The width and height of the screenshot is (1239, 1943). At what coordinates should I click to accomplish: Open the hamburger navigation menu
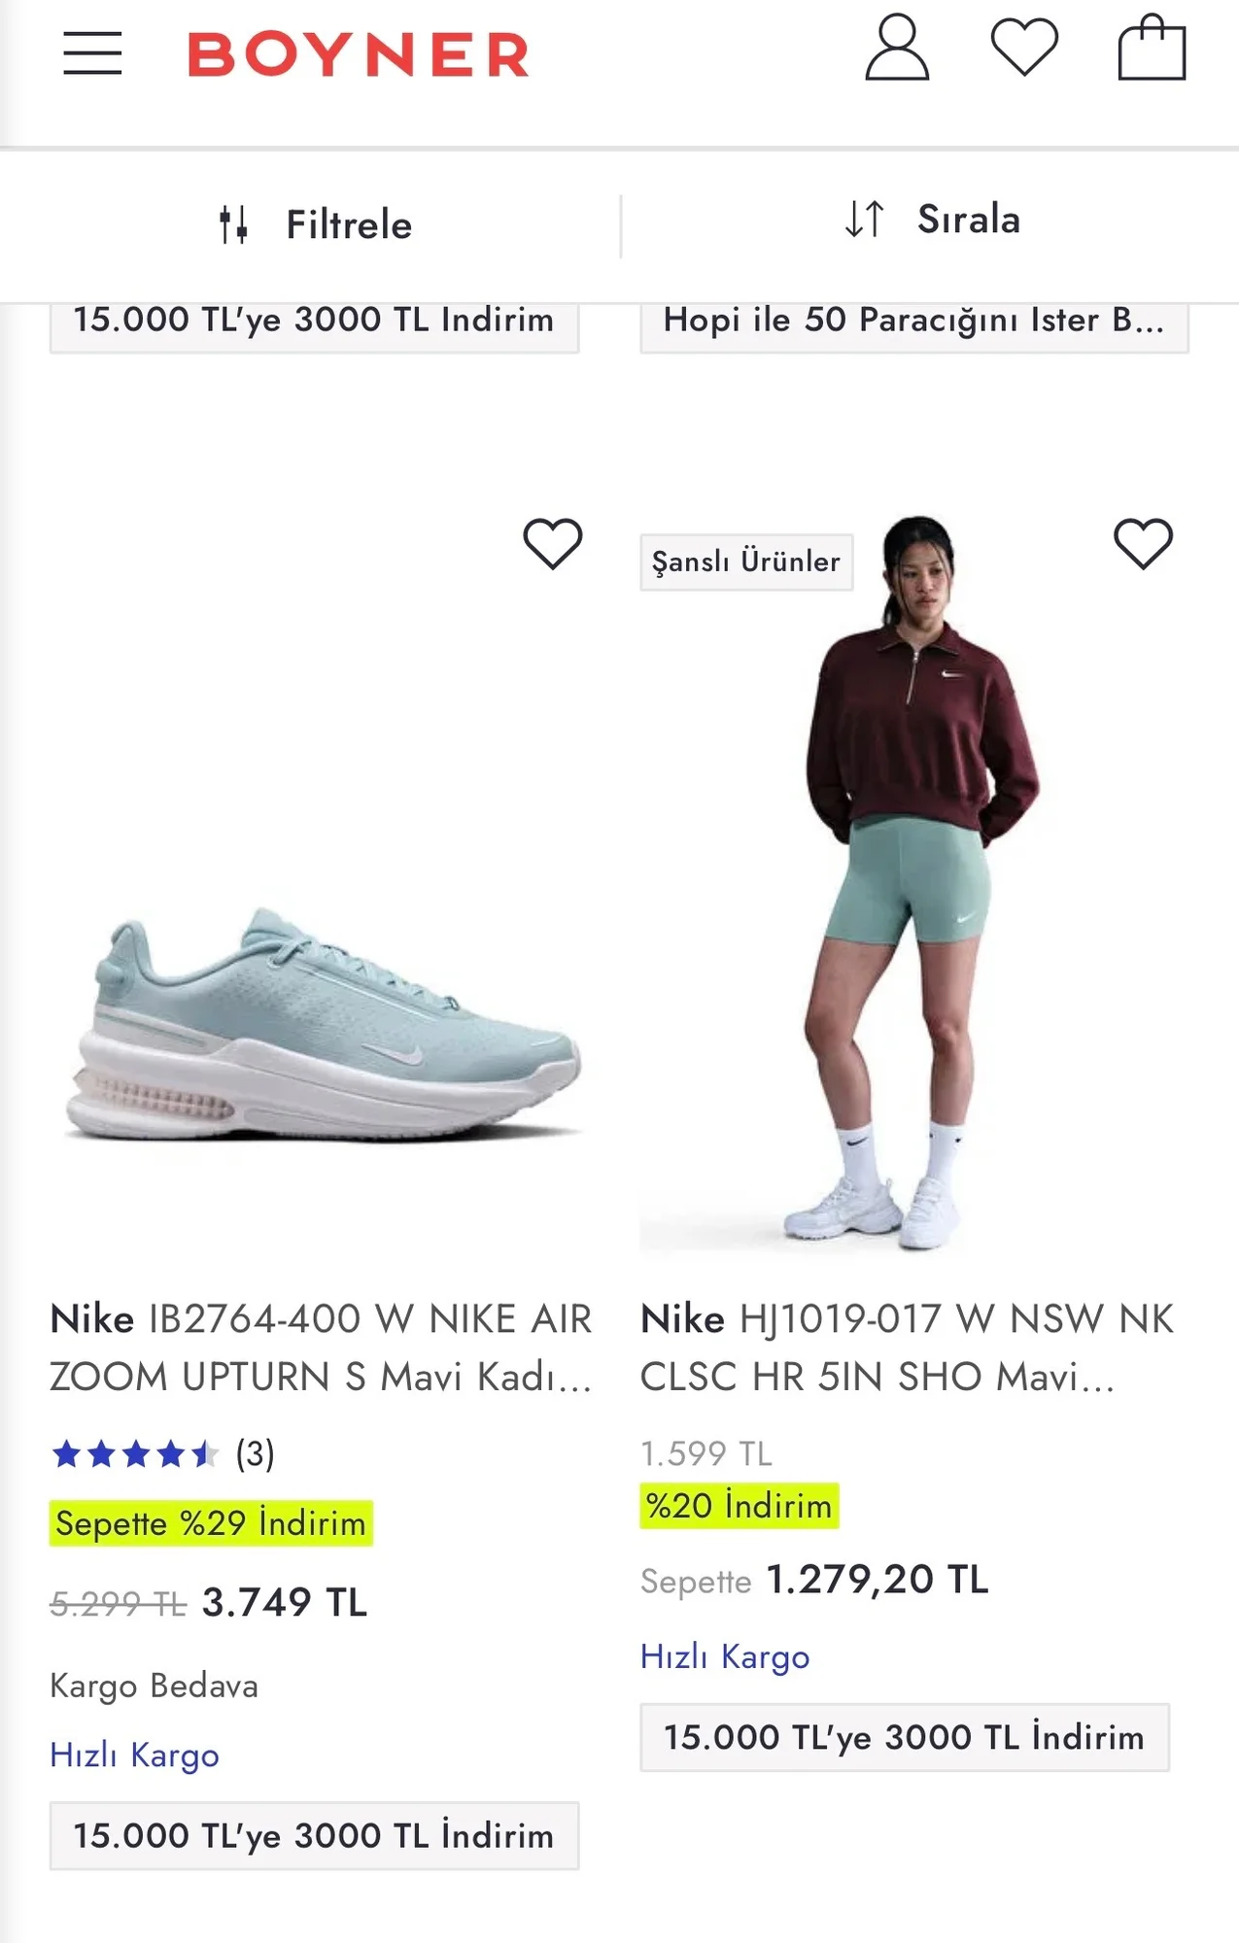pyautogui.click(x=92, y=53)
